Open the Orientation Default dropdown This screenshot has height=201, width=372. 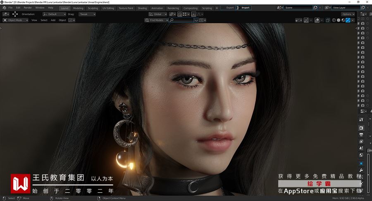54,14
